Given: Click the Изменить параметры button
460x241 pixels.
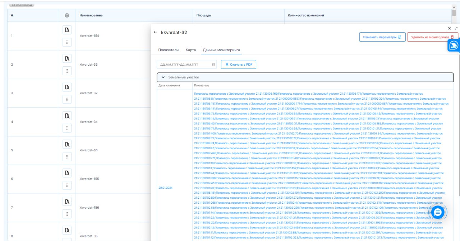Looking at the screenshot, I should (x=382, y=37).
